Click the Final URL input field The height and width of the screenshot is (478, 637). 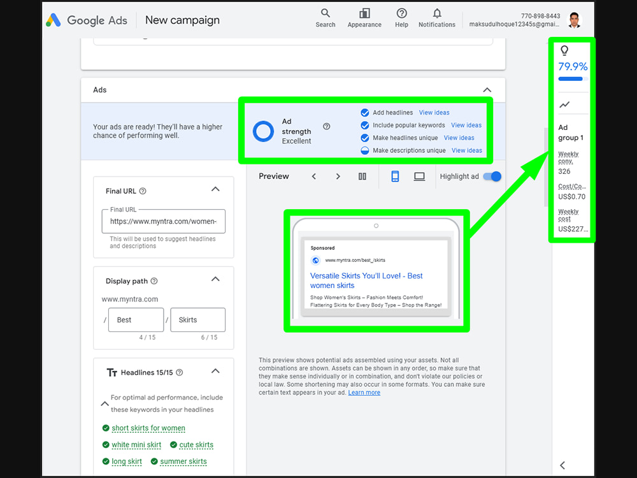click(x=163, y=221)
